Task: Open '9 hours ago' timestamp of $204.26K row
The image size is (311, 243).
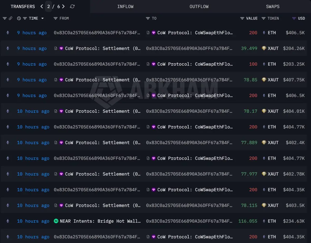Action: coord(32,48)
